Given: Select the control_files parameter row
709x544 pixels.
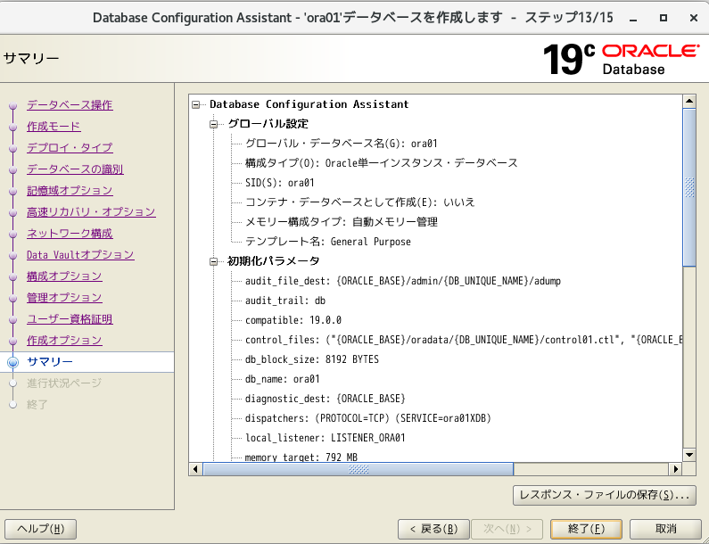Looking at the screenshot, I should tap(464, 340).
